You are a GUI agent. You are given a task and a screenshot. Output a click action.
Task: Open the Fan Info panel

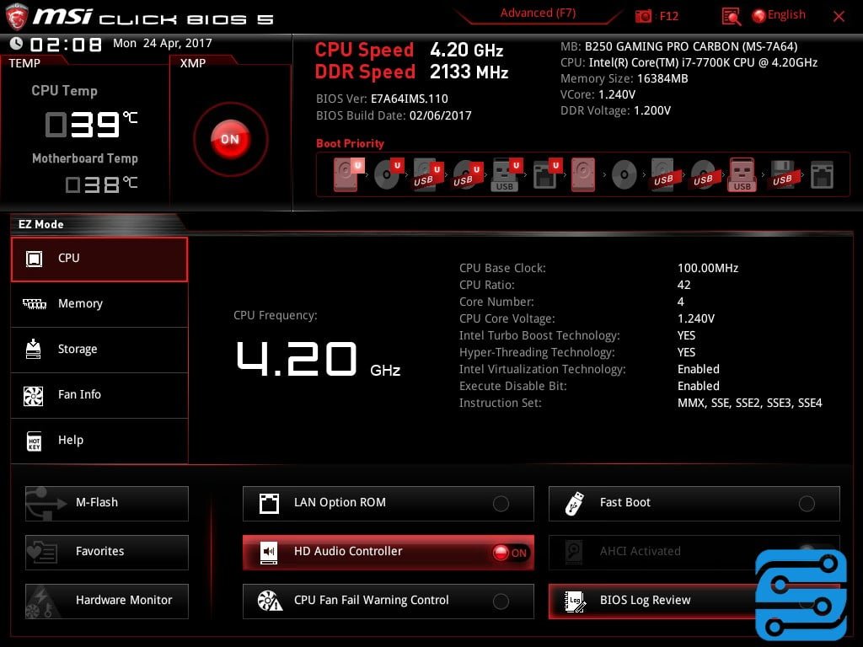click(99, 394)
